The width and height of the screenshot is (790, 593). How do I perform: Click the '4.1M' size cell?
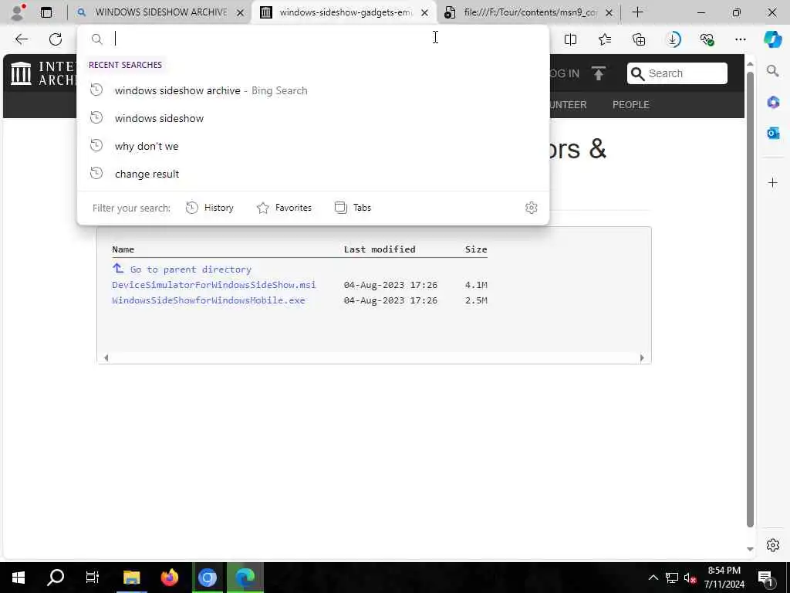click(475, 285)
